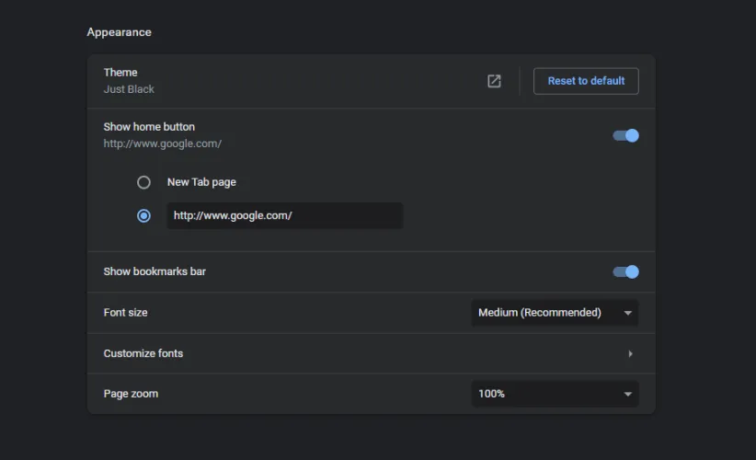756x460 pixels.
Task: Expand Customize fonts using the chevron arrow
Action: pyautogui.click(x=630, y=353)
